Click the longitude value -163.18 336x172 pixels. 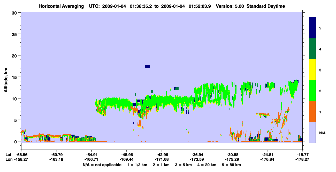pos(56,159)
